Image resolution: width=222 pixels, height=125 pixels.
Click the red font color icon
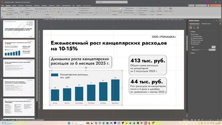(59, 12)
